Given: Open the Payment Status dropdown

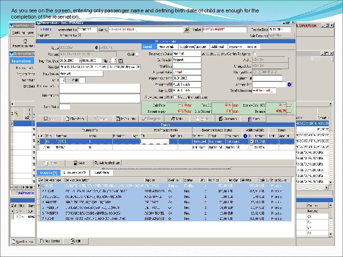Looking at the screenshot, I should click(187, 72).
